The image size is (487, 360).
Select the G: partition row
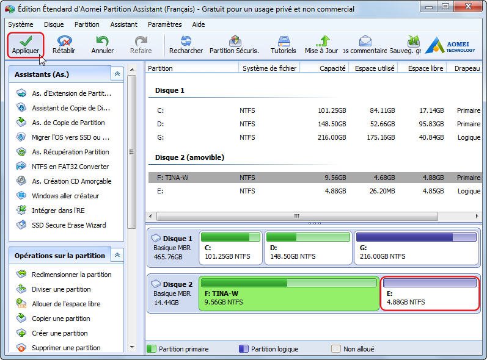coord(315,137)
